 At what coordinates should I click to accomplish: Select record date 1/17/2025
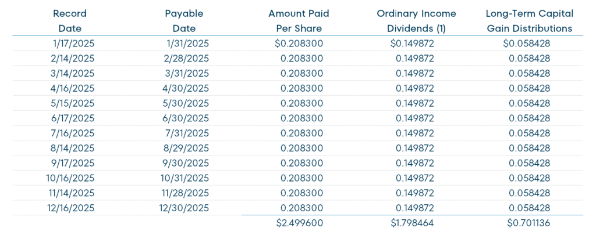(72, 43)
